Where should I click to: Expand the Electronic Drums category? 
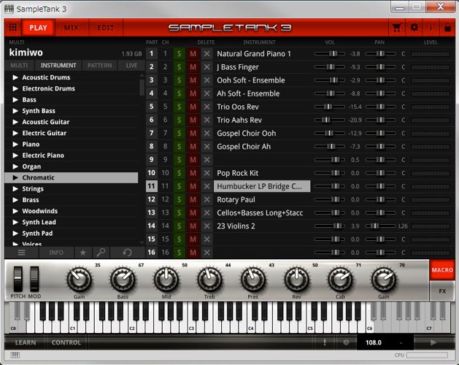click(x=15, y=88)
